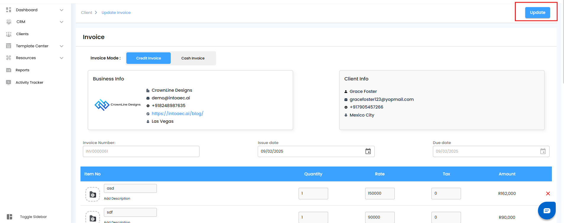Image resolution: width=564 pixels, height=223 pixels.
Task: Click the Activity Tracker sidebar icon
Action: pos(9,83)
